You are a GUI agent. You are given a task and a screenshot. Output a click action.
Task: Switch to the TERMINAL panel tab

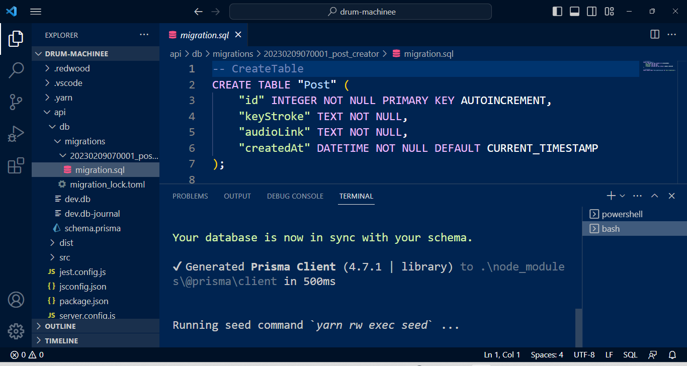click(x=356, y=196)
